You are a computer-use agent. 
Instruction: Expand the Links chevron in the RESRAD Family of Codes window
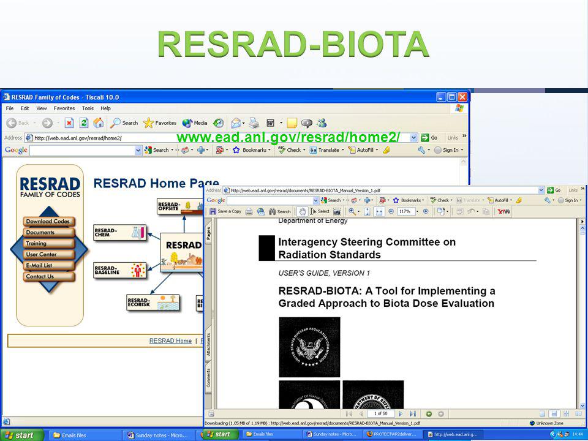[x=464, y=136]
